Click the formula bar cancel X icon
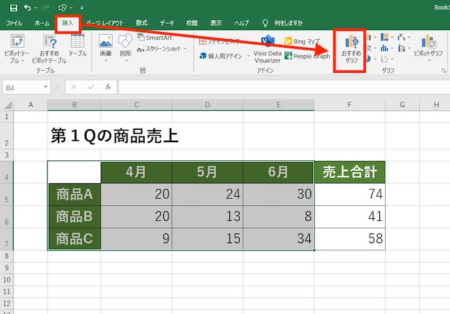This screenshot has height=314, width=450. tap(74, 87)
